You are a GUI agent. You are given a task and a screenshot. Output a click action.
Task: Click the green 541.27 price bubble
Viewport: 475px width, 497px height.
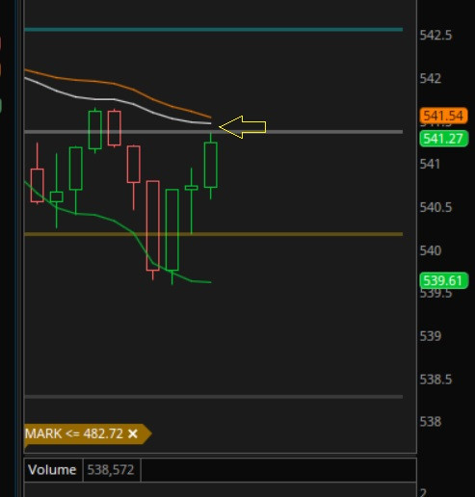(443, 139)
